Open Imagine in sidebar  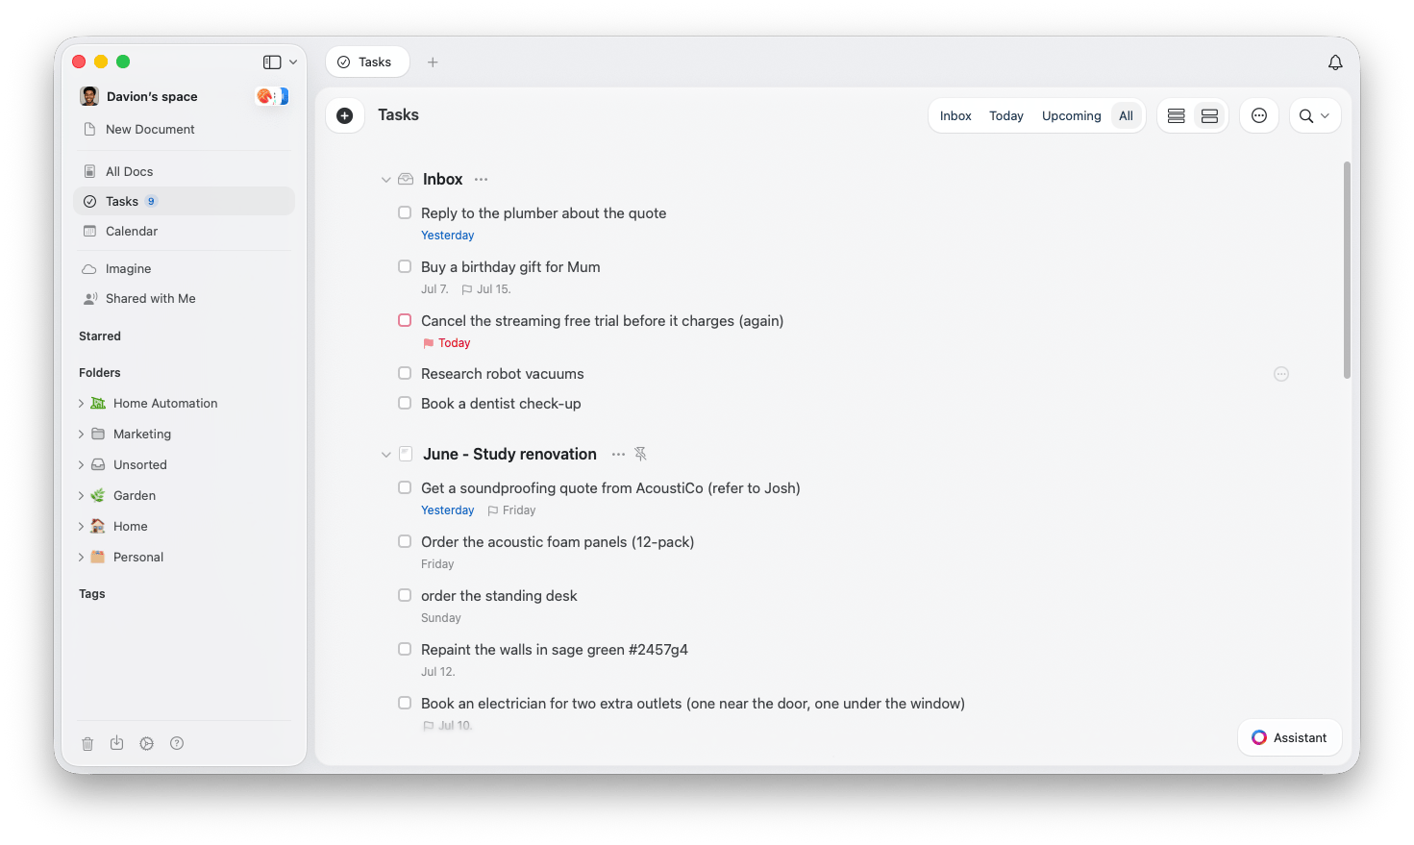184,268
